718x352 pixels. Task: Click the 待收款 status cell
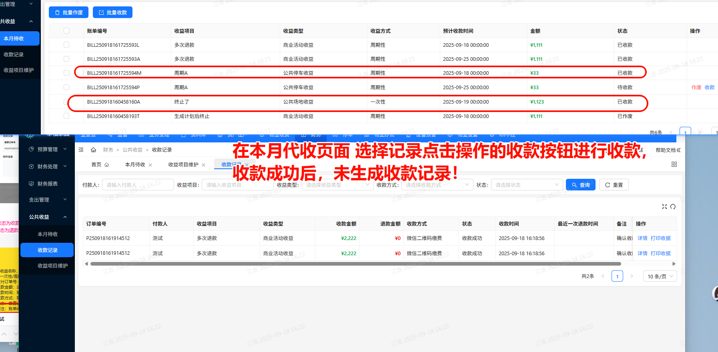coord(625,87)
